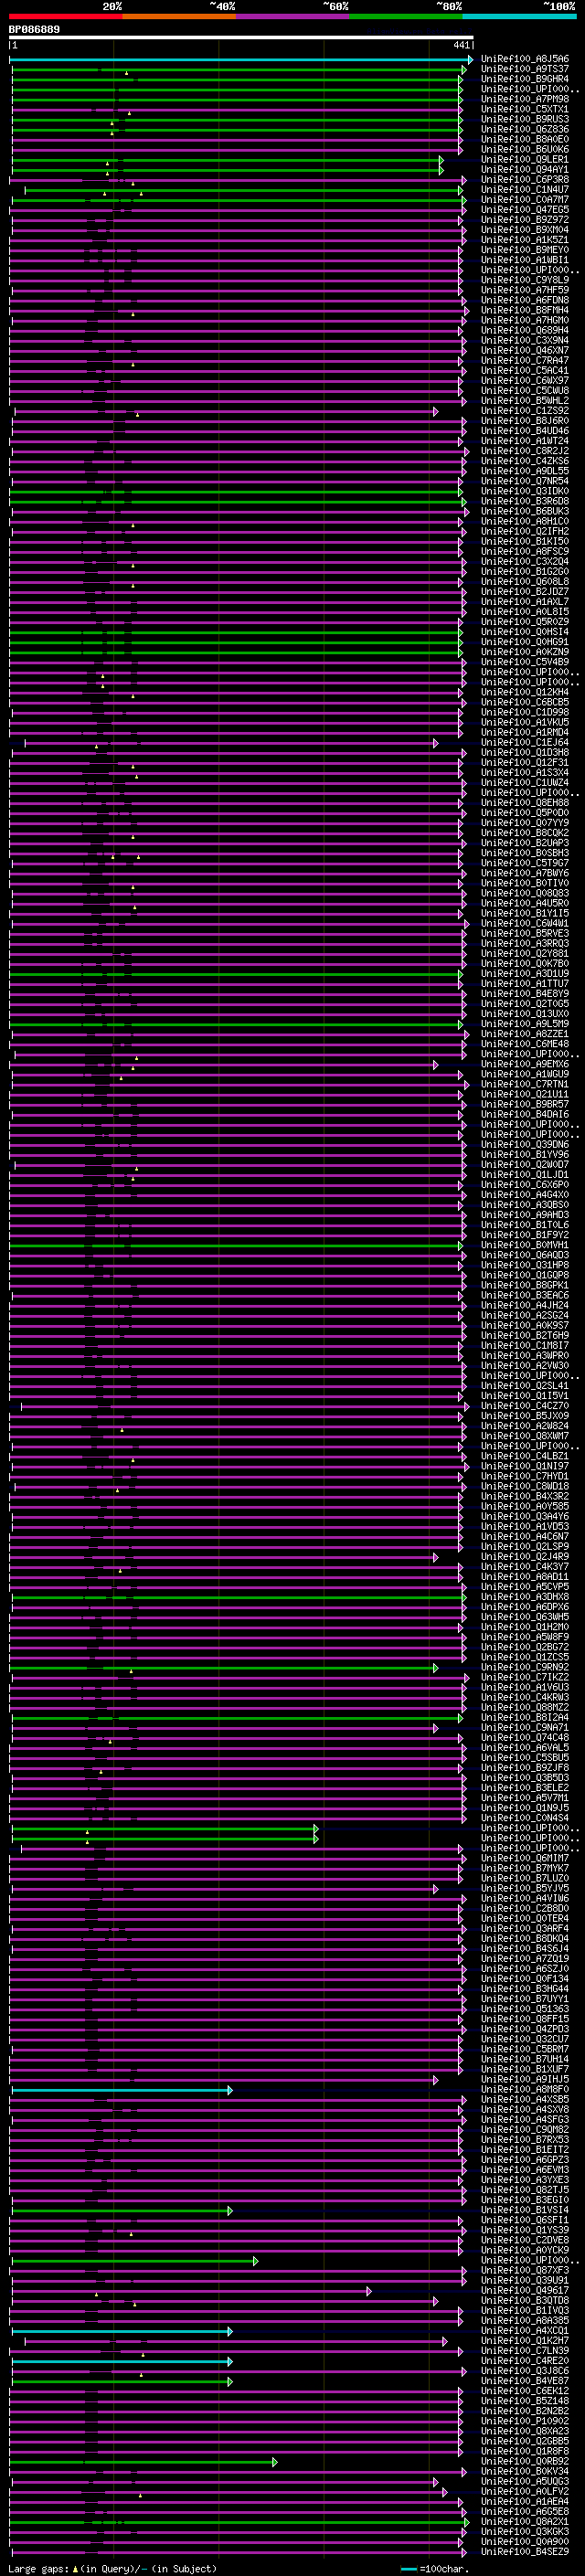
Task: Select the UniRef100_Q3KGK3 label
Action: (524, 2531)
